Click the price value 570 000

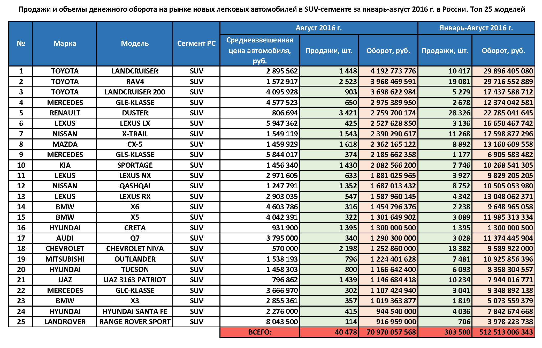[260, 249]
